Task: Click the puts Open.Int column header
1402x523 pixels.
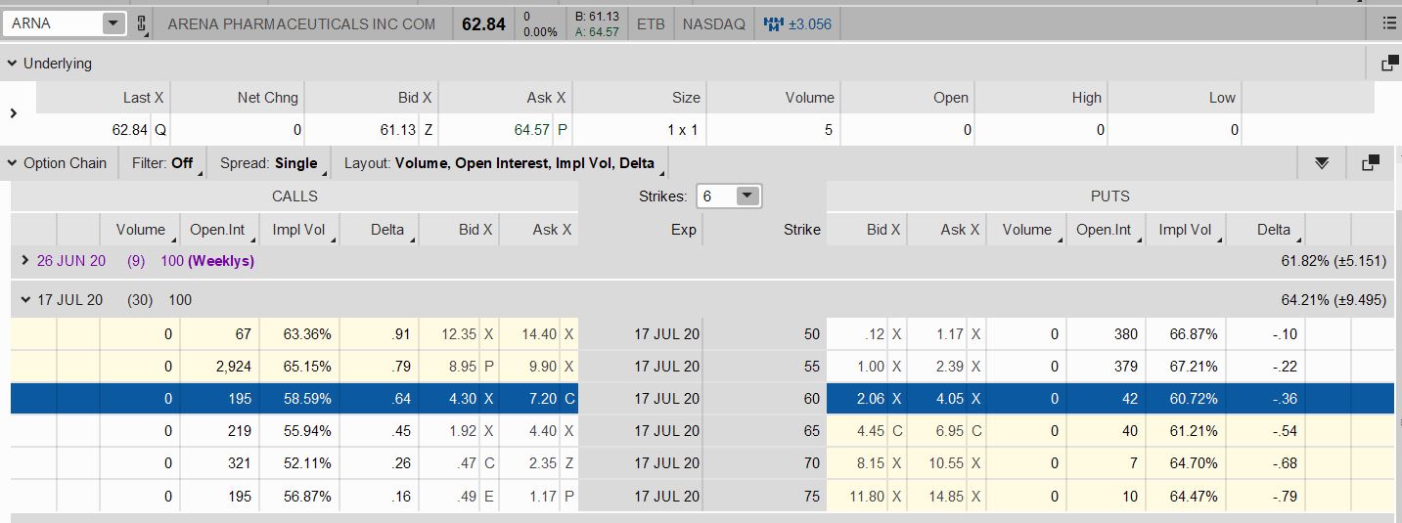Action: pos(1104,230)
